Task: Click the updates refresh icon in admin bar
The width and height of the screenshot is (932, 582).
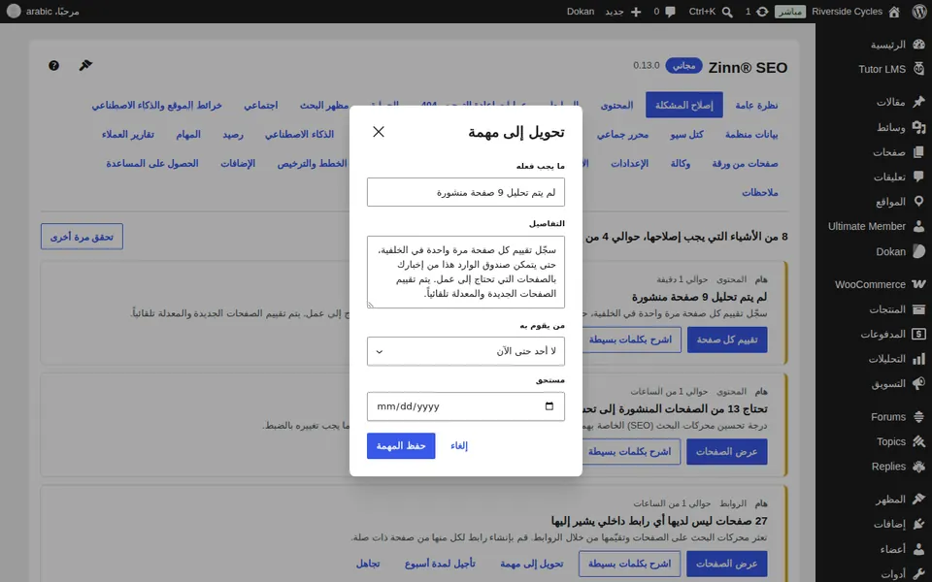Action: click(x=762, y=12)
